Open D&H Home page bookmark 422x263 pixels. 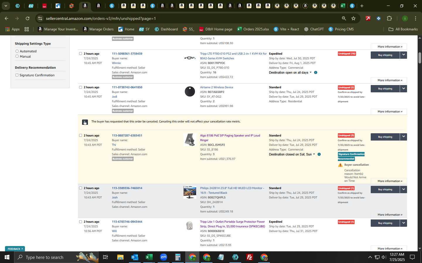pos(216,29)
